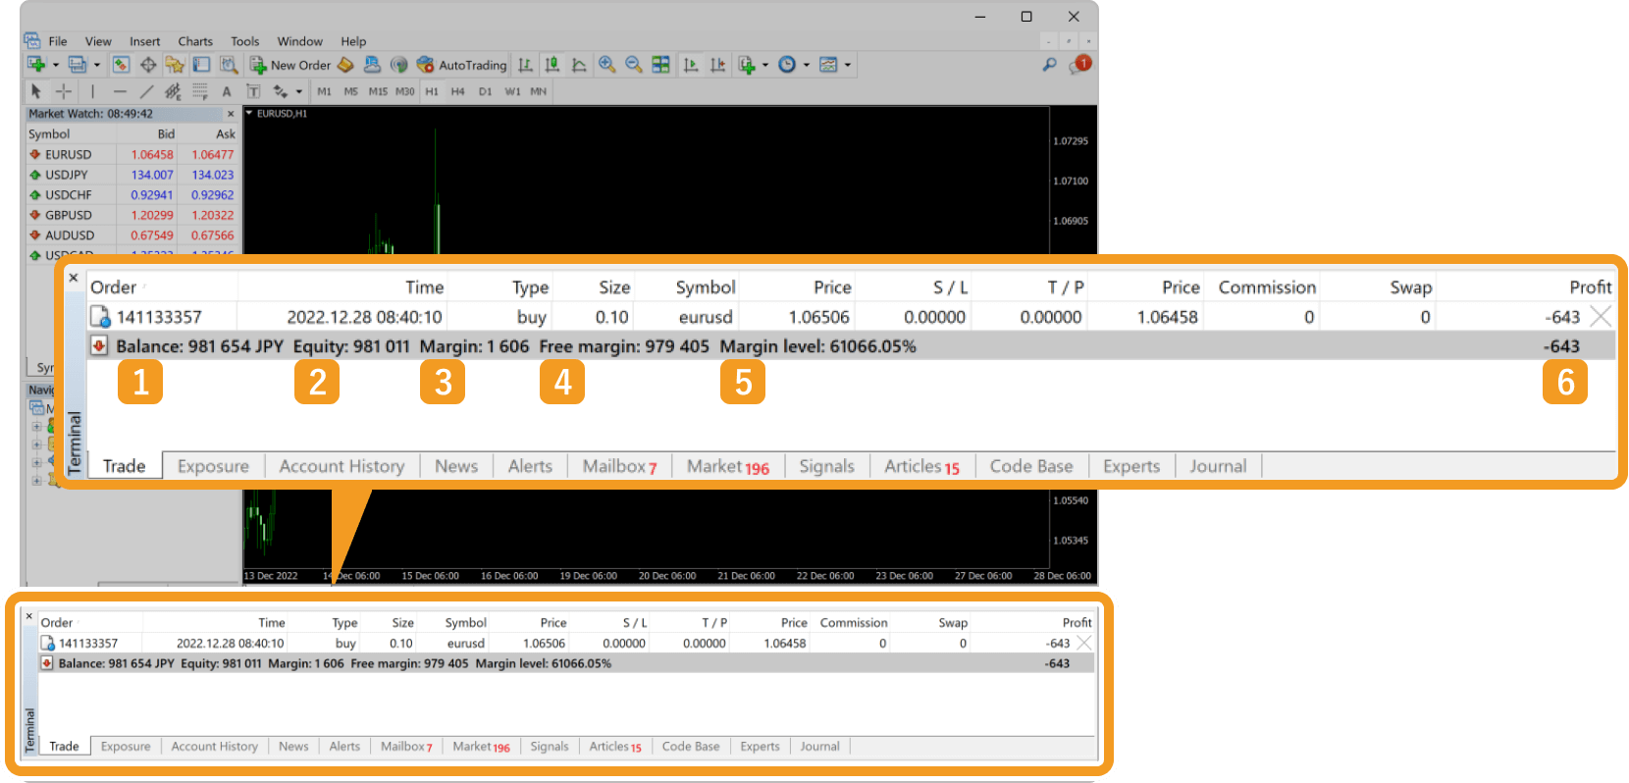
Task: Click the Templates chart icon
Action: pyautogui.click(x=828, y=65)
